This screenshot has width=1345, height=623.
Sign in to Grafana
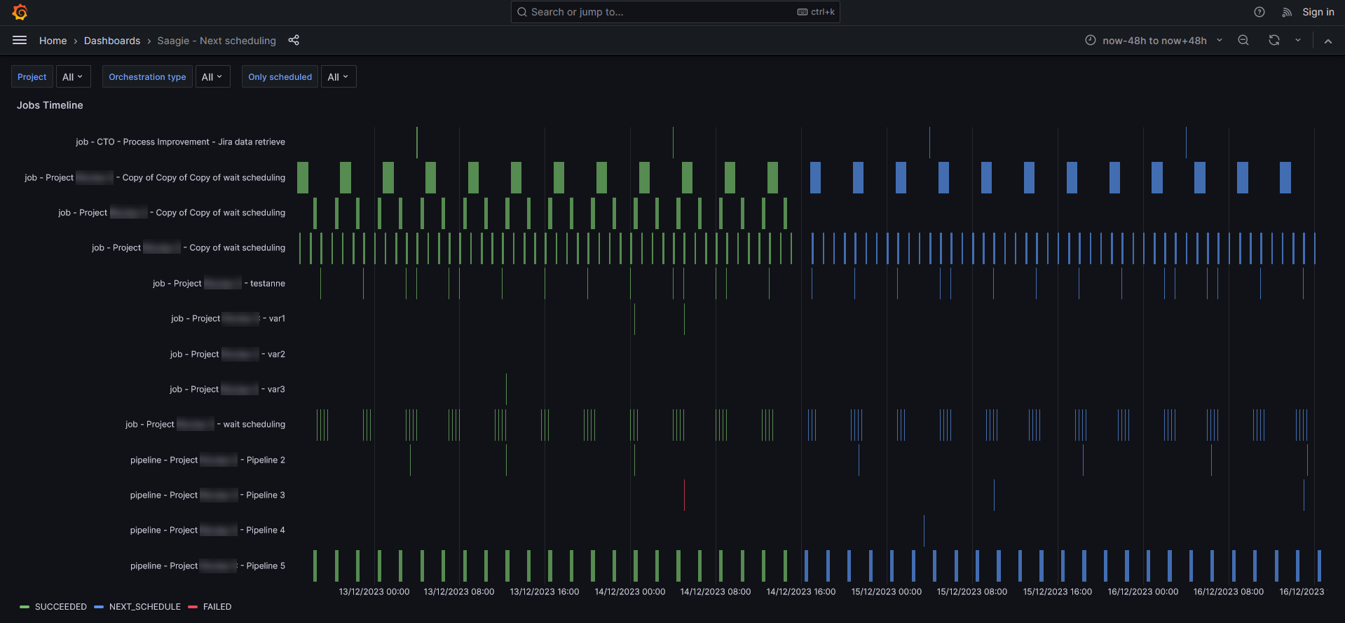1318,12
